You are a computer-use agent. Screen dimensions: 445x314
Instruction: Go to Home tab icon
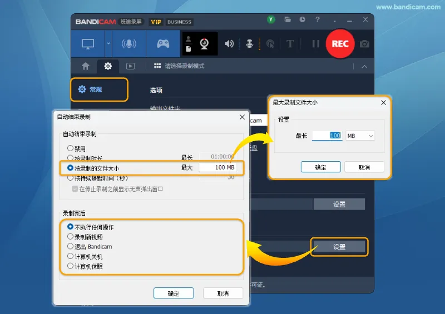(86, 66)
